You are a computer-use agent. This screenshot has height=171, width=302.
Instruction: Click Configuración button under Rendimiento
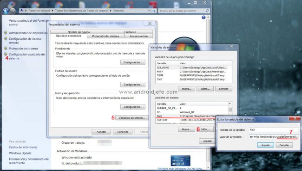point(133,62)
